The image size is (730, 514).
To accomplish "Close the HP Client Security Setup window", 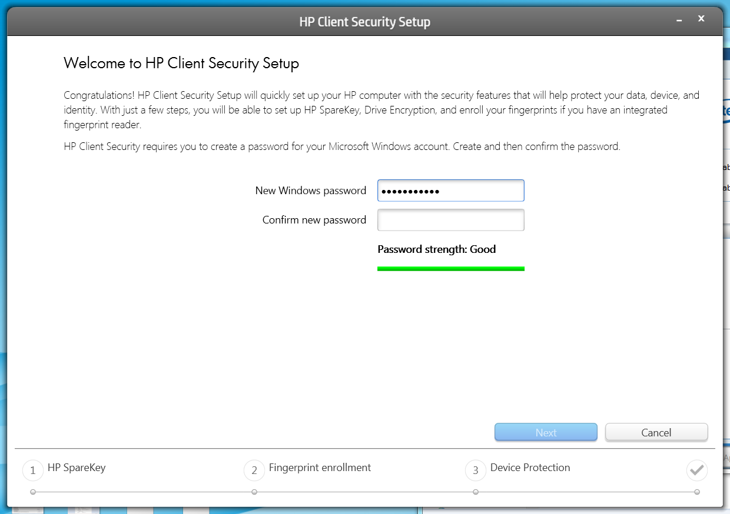I will [701, 19].
